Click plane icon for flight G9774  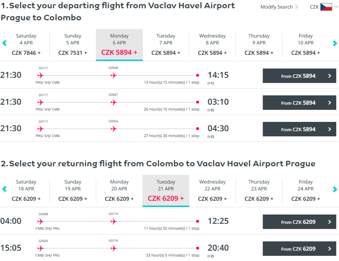pos(114,221)
